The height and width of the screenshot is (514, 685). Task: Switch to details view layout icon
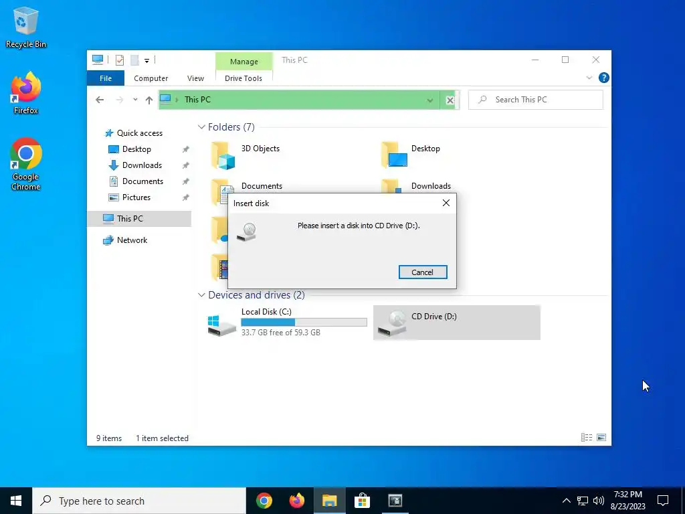click(x=587, y=438)
